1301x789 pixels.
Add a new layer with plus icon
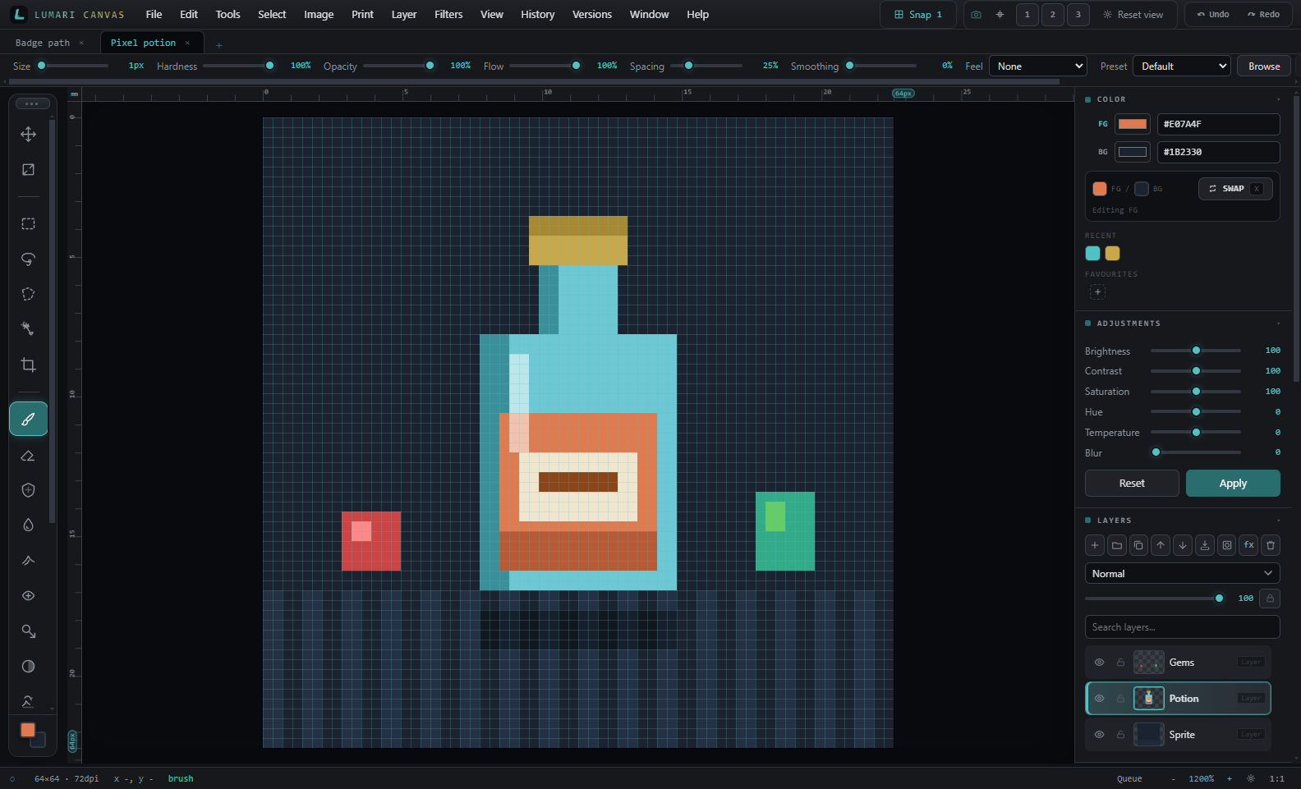pyautogui.click(x=1094, y=545)
